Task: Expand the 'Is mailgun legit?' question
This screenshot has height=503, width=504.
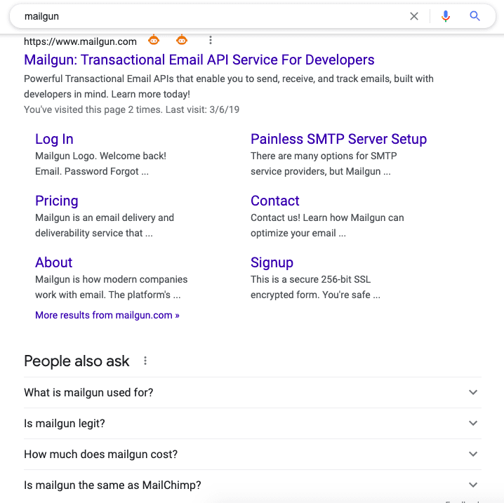Action: pos(253,423)
